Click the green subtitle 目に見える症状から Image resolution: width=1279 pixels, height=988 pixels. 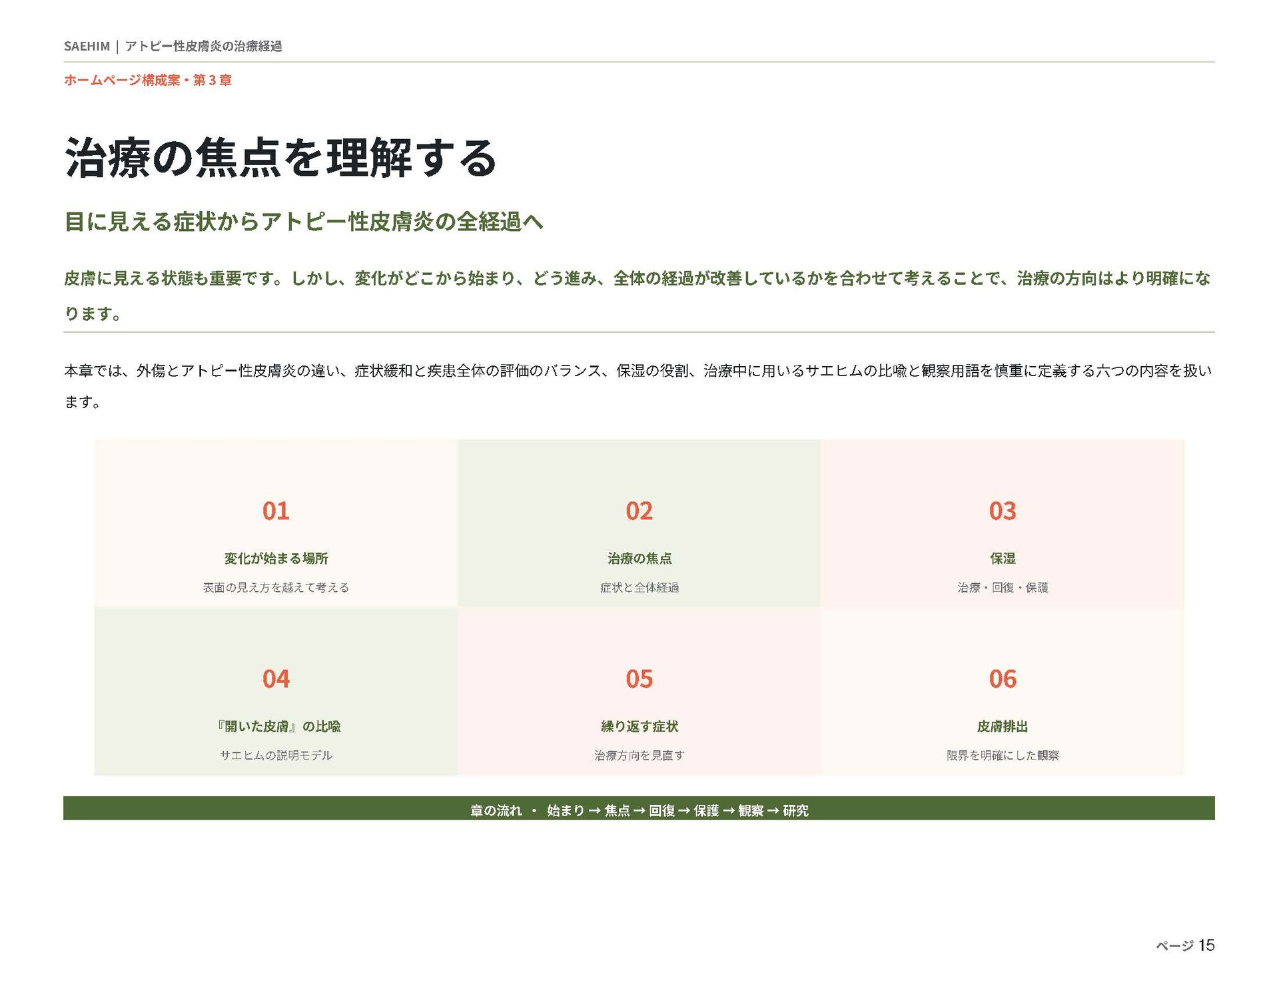coord(304,222)
